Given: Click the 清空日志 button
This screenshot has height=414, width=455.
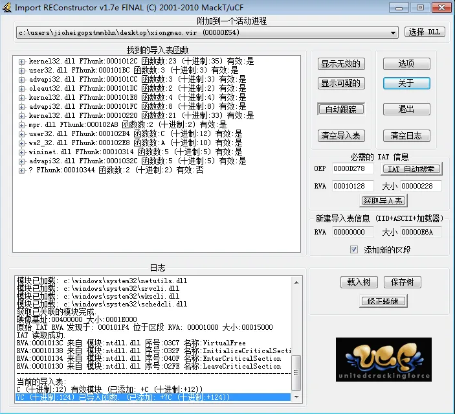Looking at the screenshot, I should pos(406,135).
